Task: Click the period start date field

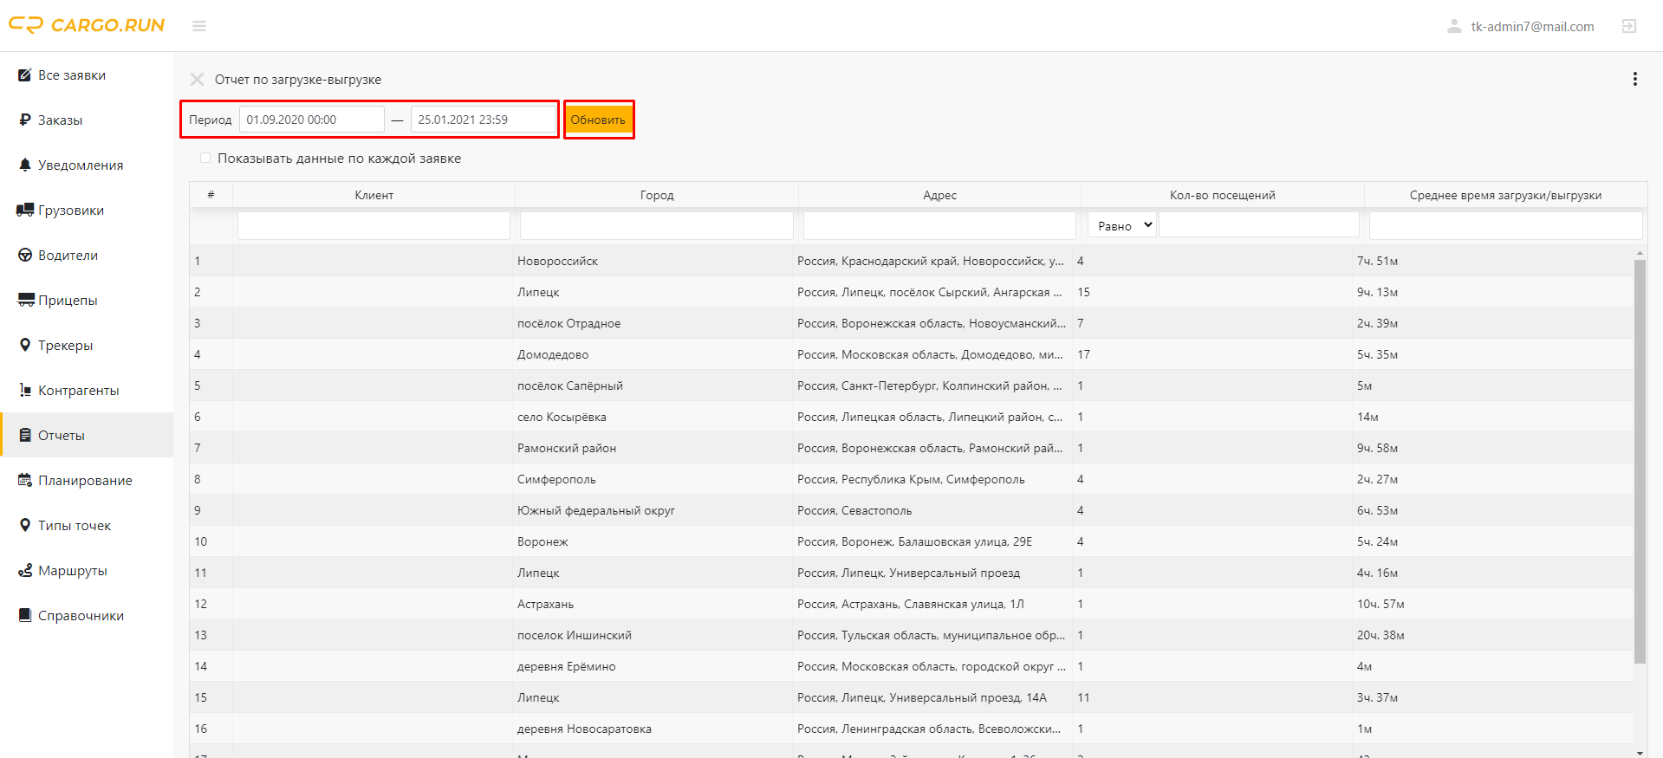Action: (x=312, y=120)
